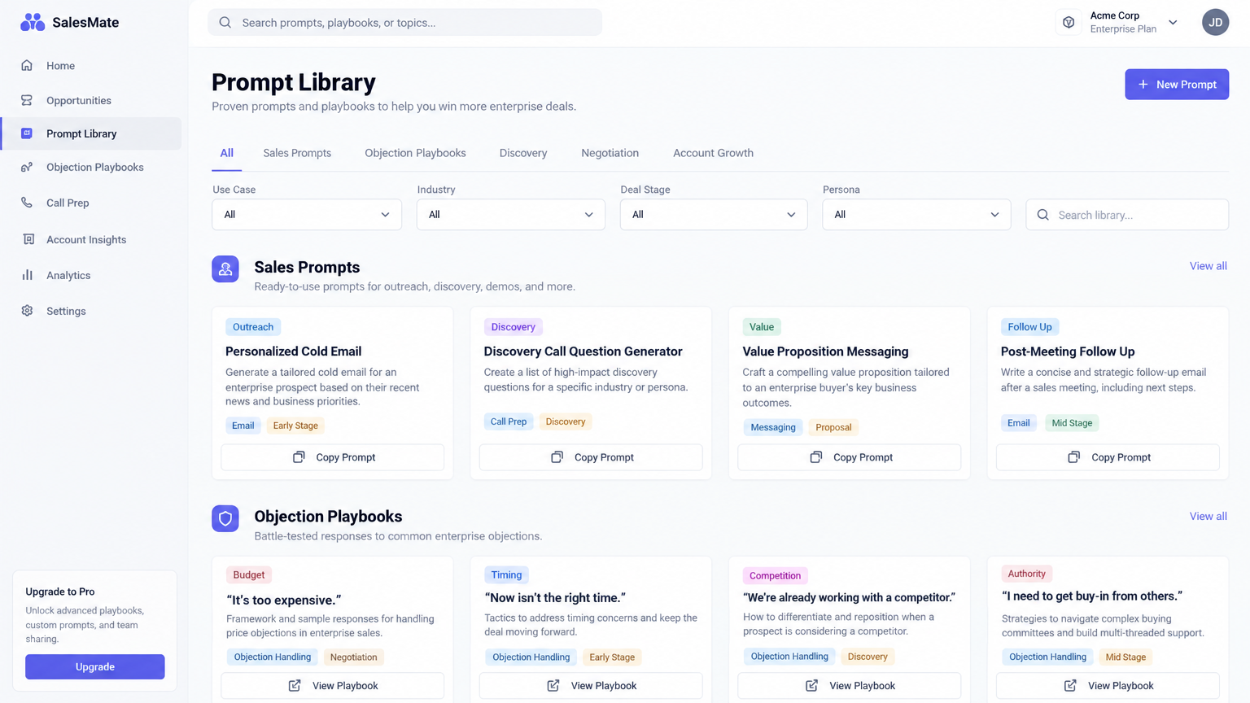1250x703 pixels.
Task: Open Home via its sidebar house icon
Action: tap(27, 65)
